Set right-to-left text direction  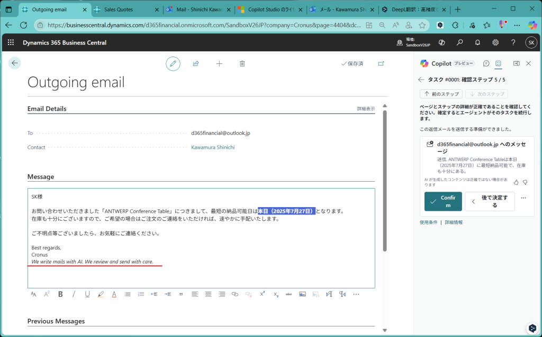click(x=342, y=294)
